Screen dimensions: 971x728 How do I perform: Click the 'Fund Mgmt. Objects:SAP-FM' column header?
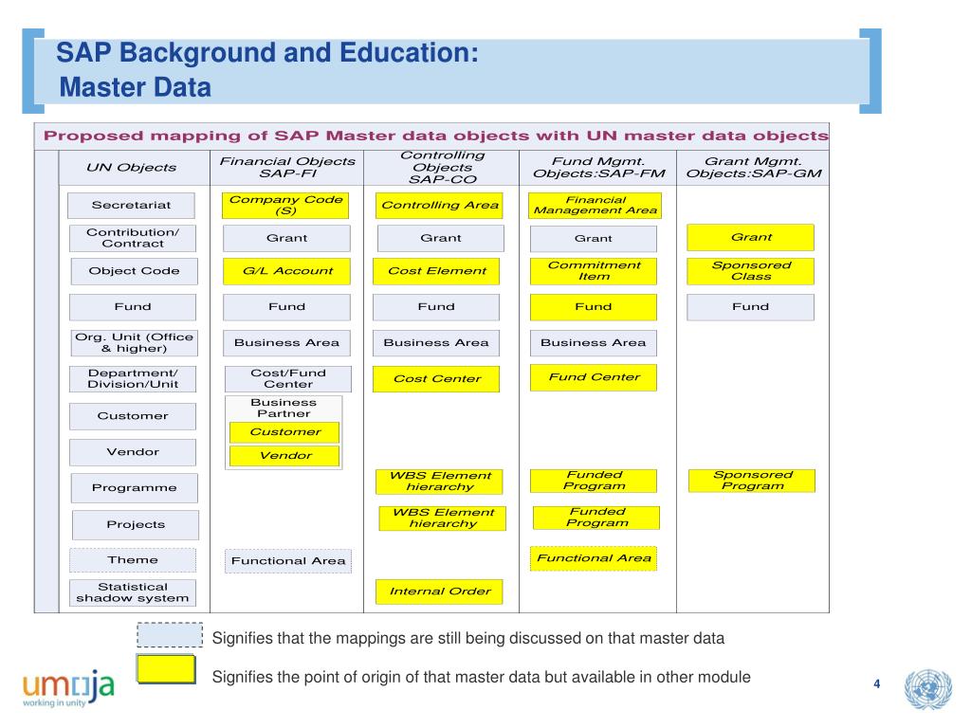599,167
